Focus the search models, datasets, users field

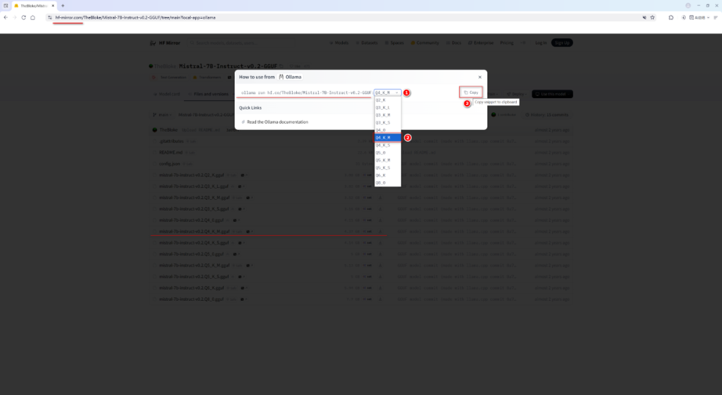242,43
